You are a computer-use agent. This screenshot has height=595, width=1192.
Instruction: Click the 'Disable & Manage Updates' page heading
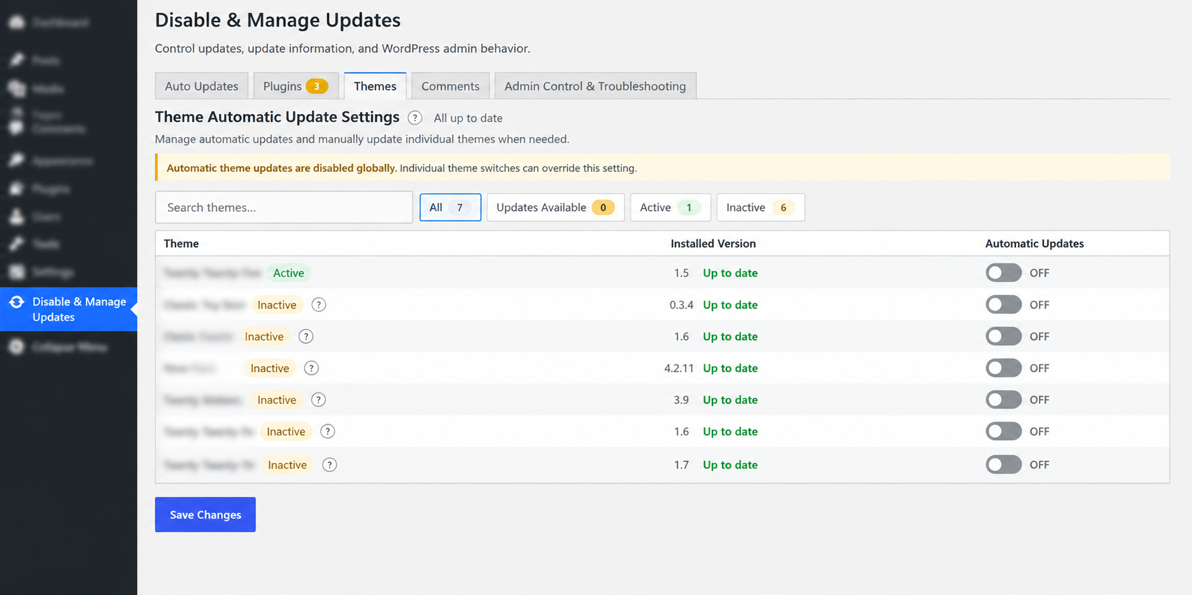278,20
